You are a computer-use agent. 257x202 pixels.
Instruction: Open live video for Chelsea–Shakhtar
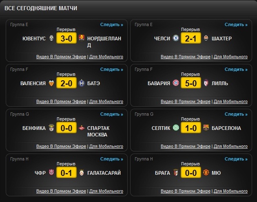pos(186,57)
